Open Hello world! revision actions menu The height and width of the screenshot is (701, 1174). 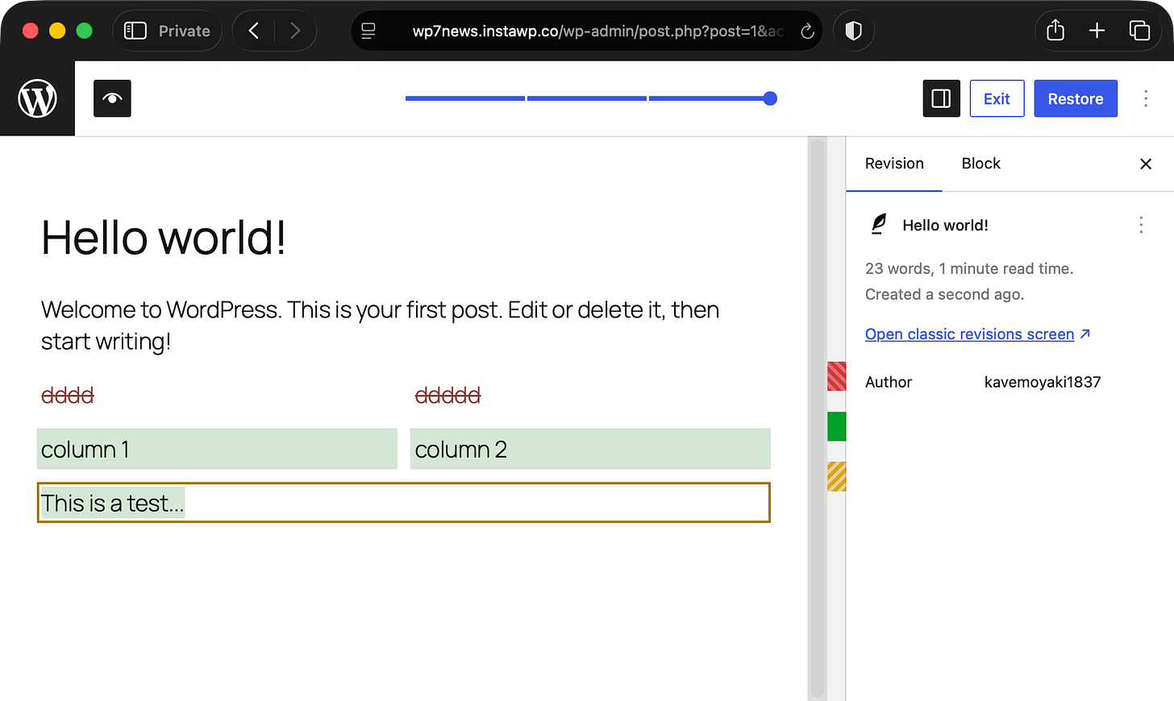[x=1141, y=225]
